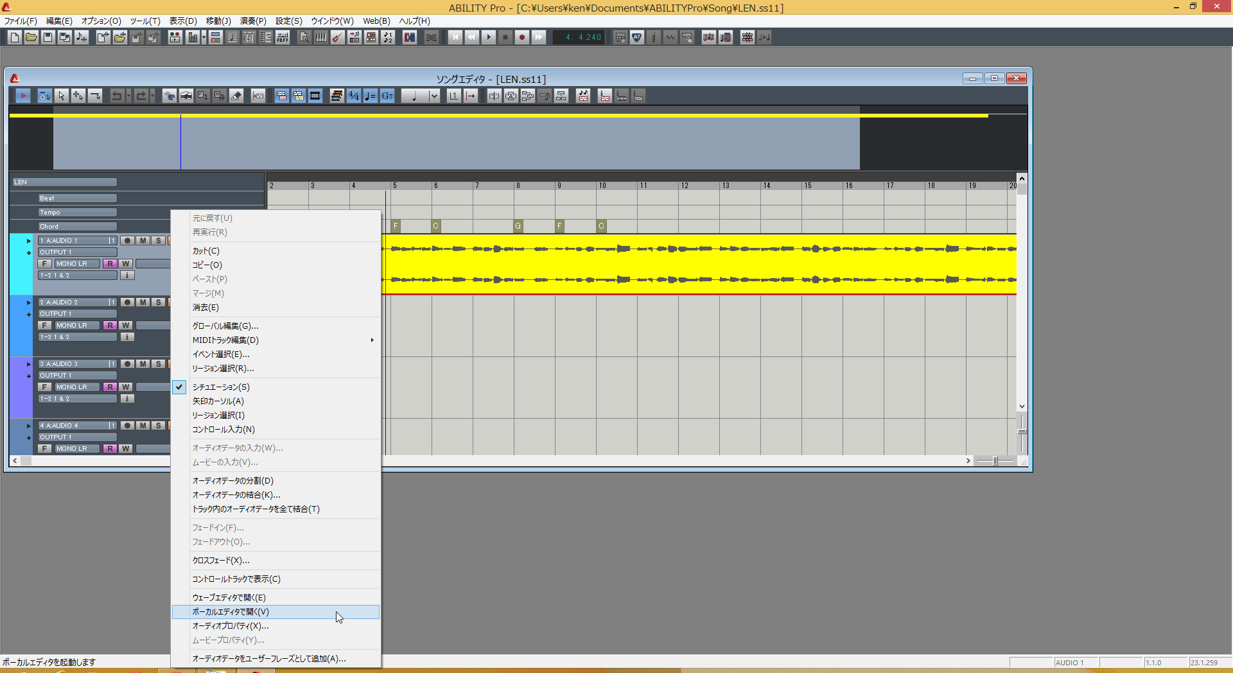Open the MIDIトラック編集(D) submenu
Screen dimensions: 1233x673
click(x=275, y=340)
